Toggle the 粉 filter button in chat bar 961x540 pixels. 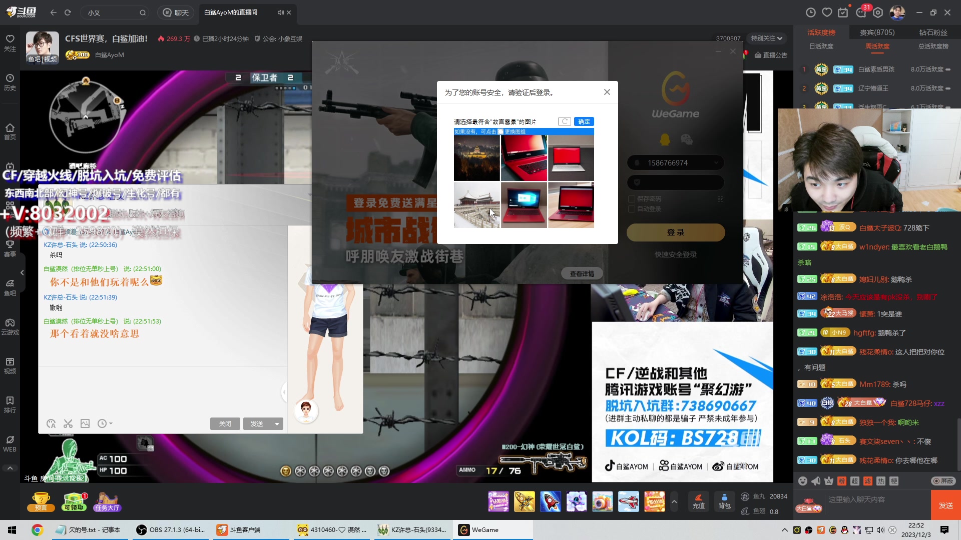[x=842, y=481]
